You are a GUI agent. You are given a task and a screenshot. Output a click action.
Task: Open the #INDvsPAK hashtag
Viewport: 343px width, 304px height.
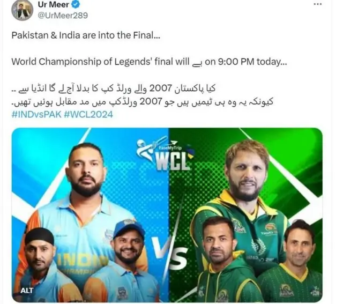point(36,114)
